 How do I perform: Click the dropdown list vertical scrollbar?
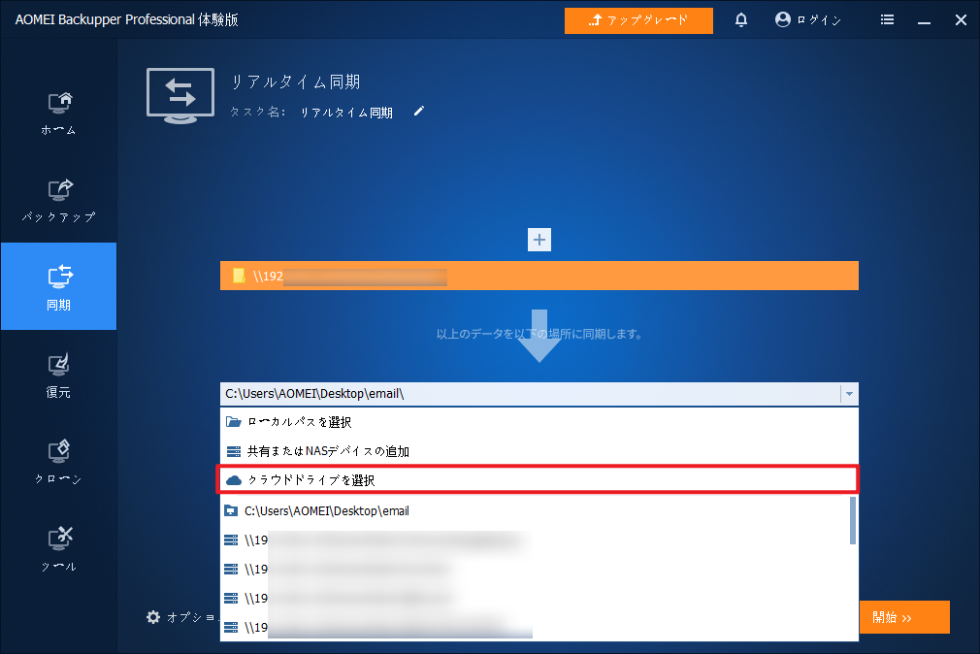[853, 520]
